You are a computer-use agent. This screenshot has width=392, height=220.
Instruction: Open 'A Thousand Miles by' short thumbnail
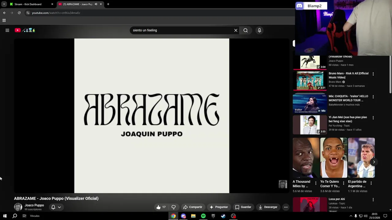(x=306, y=158)
